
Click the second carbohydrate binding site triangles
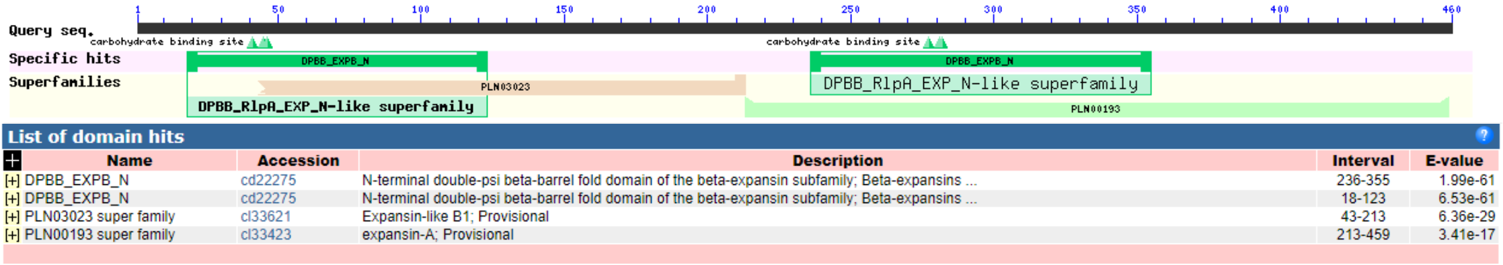pos(935,42)
